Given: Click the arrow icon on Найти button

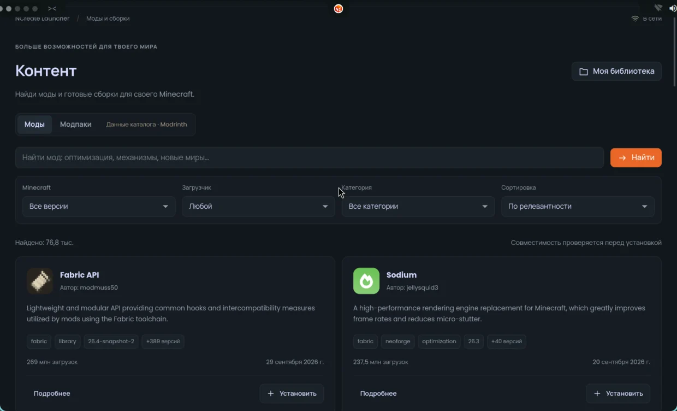Looking at the screenshot, I should pos(621,157).
